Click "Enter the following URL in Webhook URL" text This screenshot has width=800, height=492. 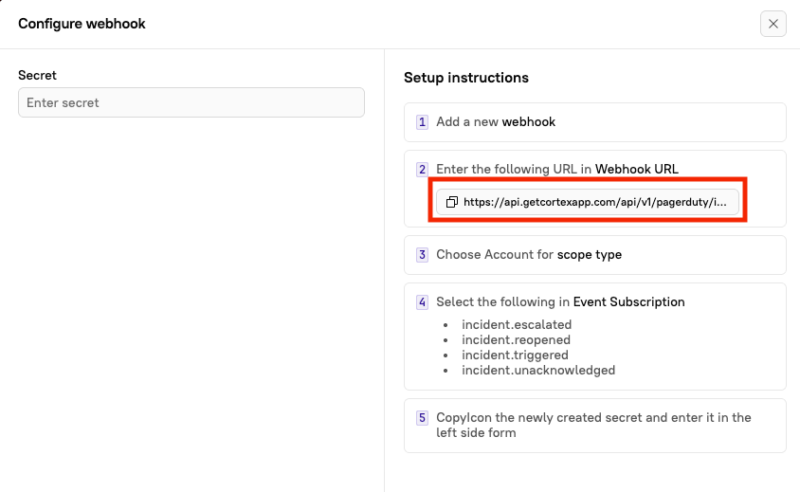(557, 169)
